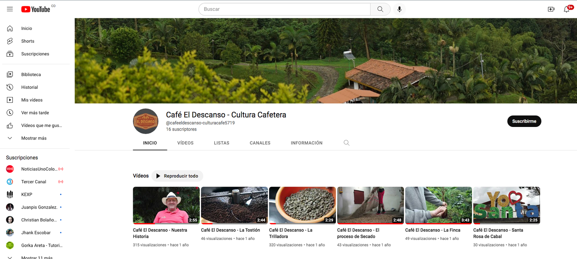Click the channel banner image
The width and height of the screenshot is (577, 259).
tap(326, 61)
